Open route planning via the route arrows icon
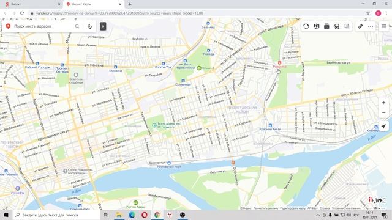The height and width of the screenshot is (220, 392). (x=90, y=26)
